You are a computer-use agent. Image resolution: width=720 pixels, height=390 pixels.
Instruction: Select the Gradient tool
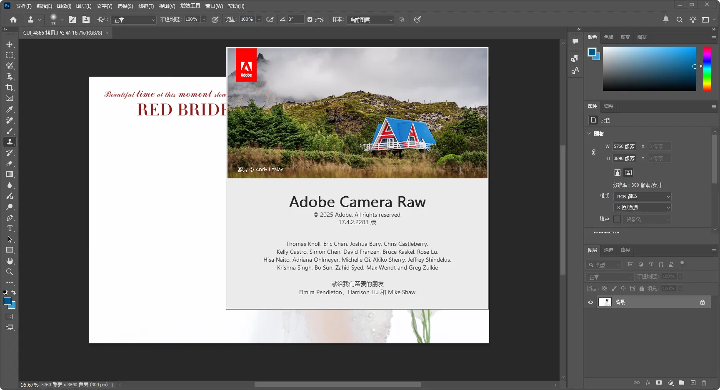(10, 174)
